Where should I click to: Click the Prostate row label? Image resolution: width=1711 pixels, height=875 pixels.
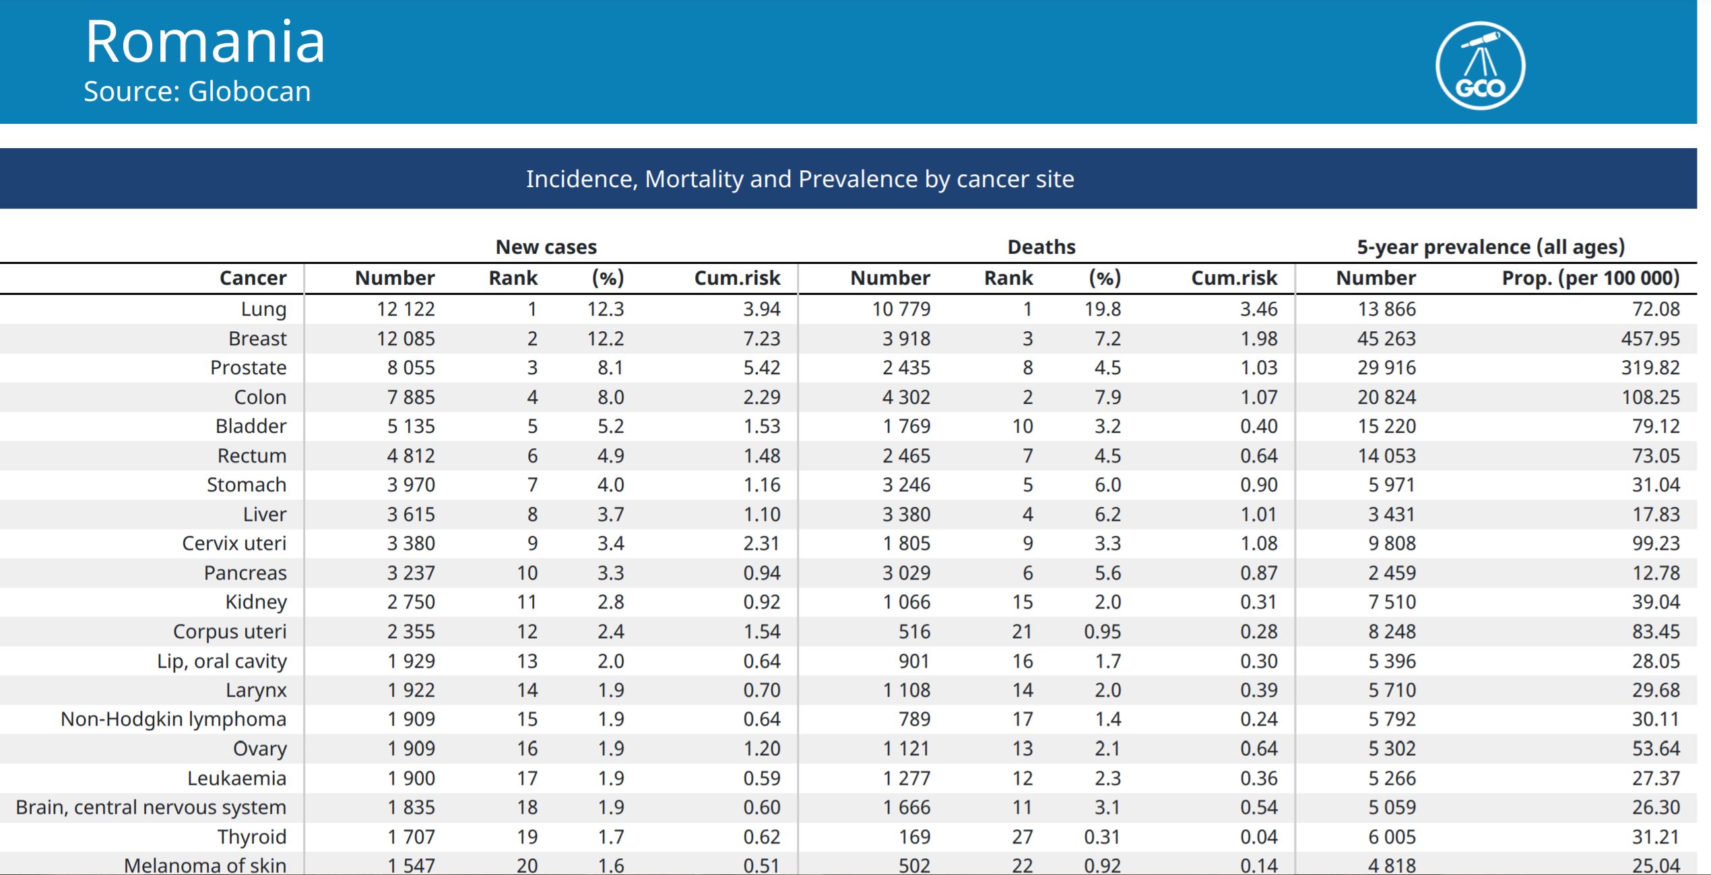coord(248,367)
